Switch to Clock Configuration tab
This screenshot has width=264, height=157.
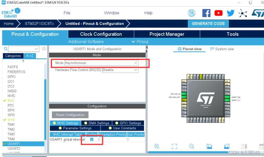coord(101,34)
